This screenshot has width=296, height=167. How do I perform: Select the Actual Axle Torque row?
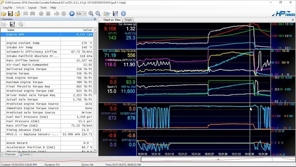tap(47, 100)
